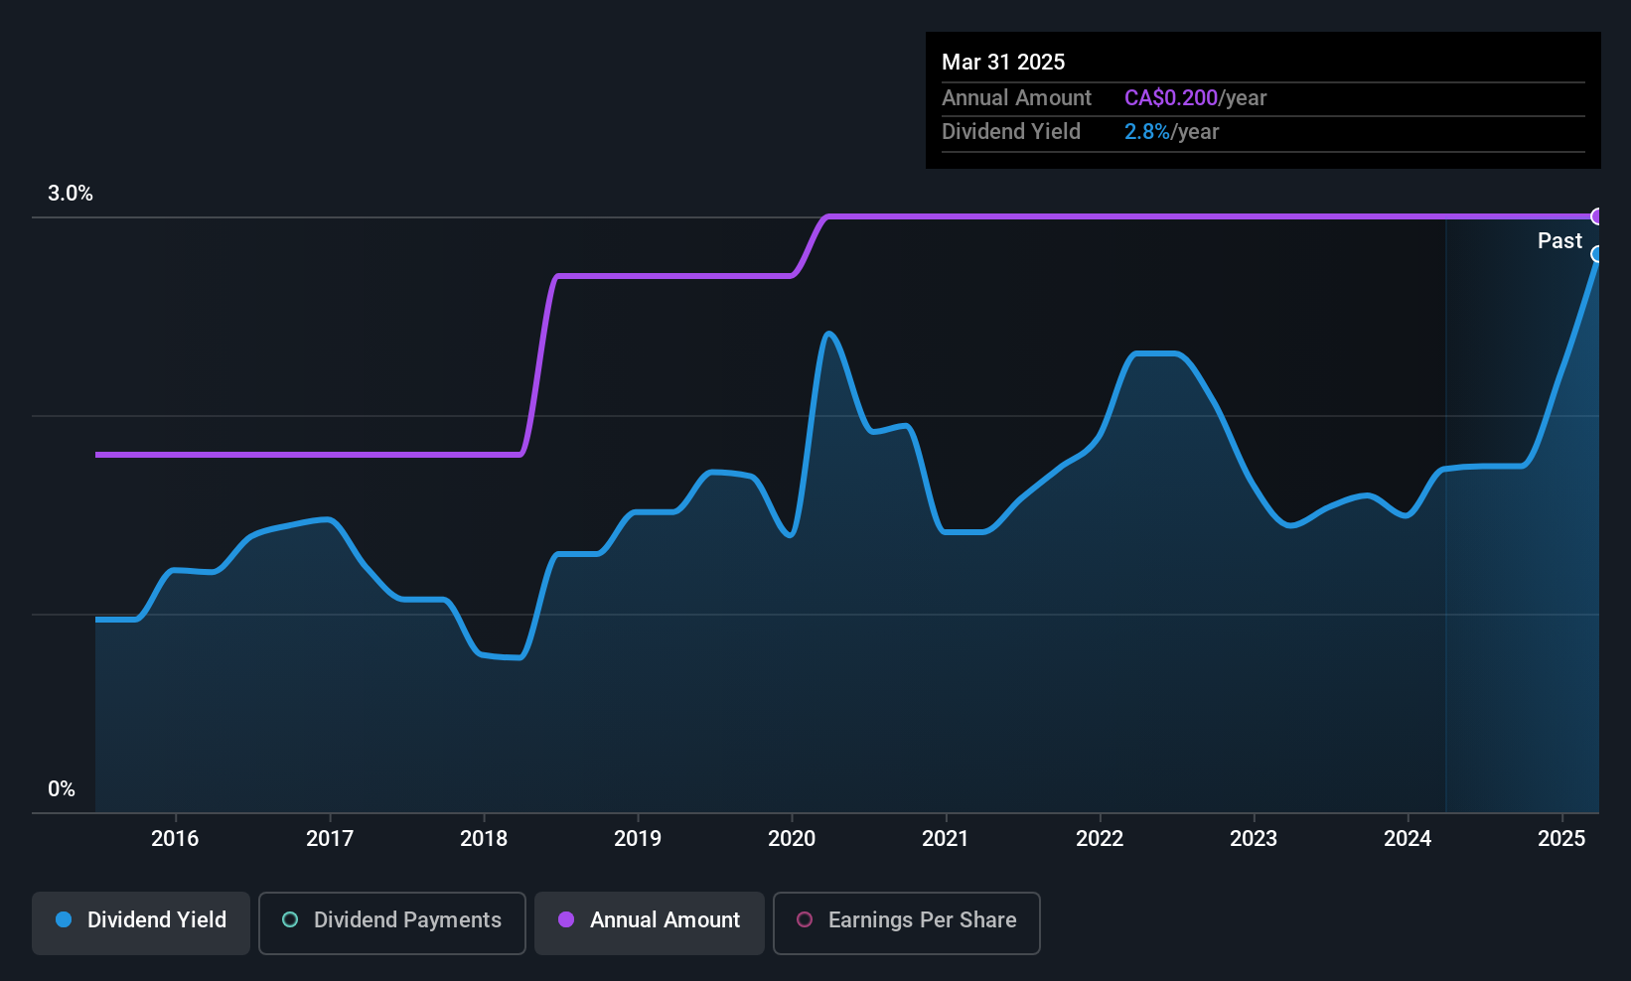1631x981 pixels.
Task: Select the purple Annual Amount endpoint marker
Action: click(1597, 216)
